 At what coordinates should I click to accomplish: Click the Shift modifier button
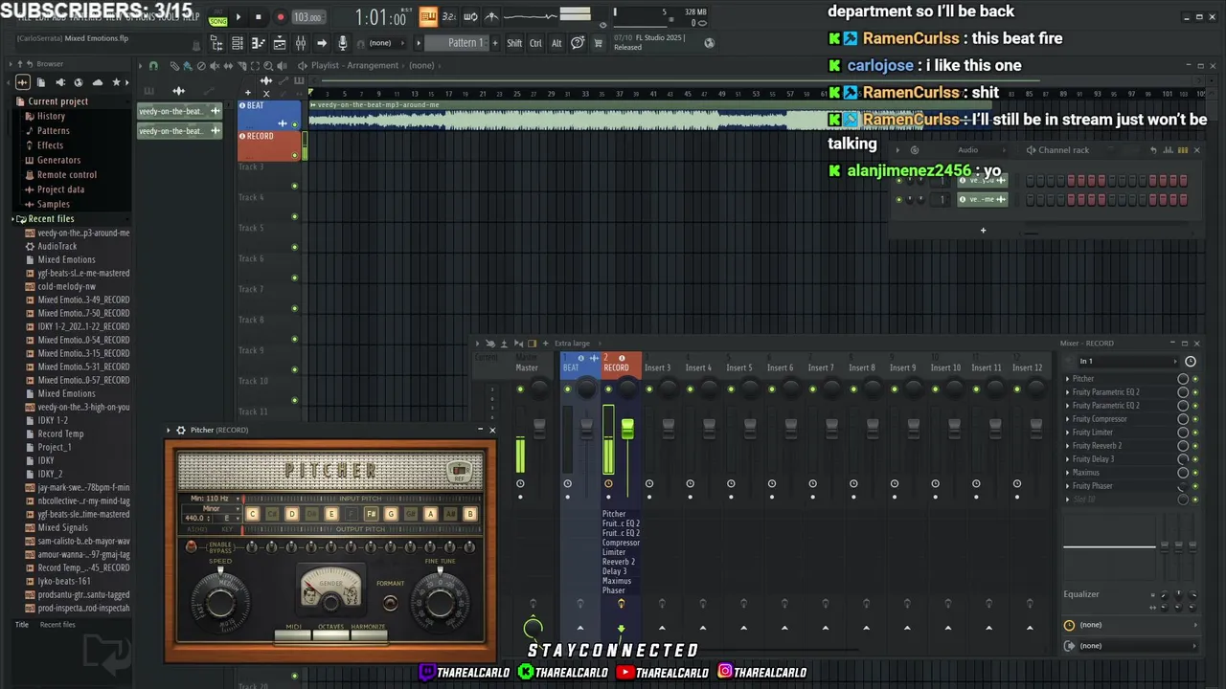pyautogui.click(x=514, y=43)
